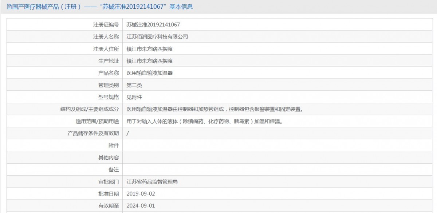Click the 型号规格 value 见附件
The width and height of the screenshot is (437, 213).
tap(134, 97)
